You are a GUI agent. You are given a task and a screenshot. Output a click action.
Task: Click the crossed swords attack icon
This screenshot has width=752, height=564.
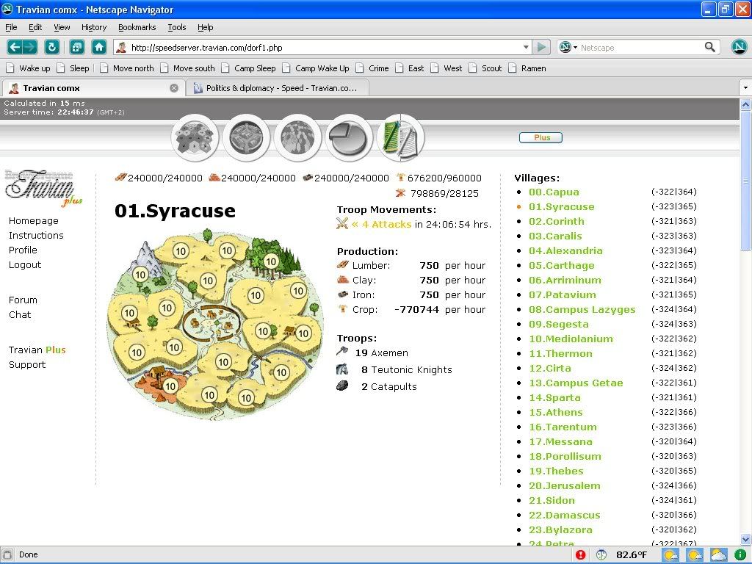click(342, 223)
